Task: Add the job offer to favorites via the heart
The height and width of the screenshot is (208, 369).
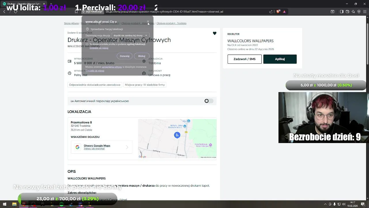Action: point(214,34)
